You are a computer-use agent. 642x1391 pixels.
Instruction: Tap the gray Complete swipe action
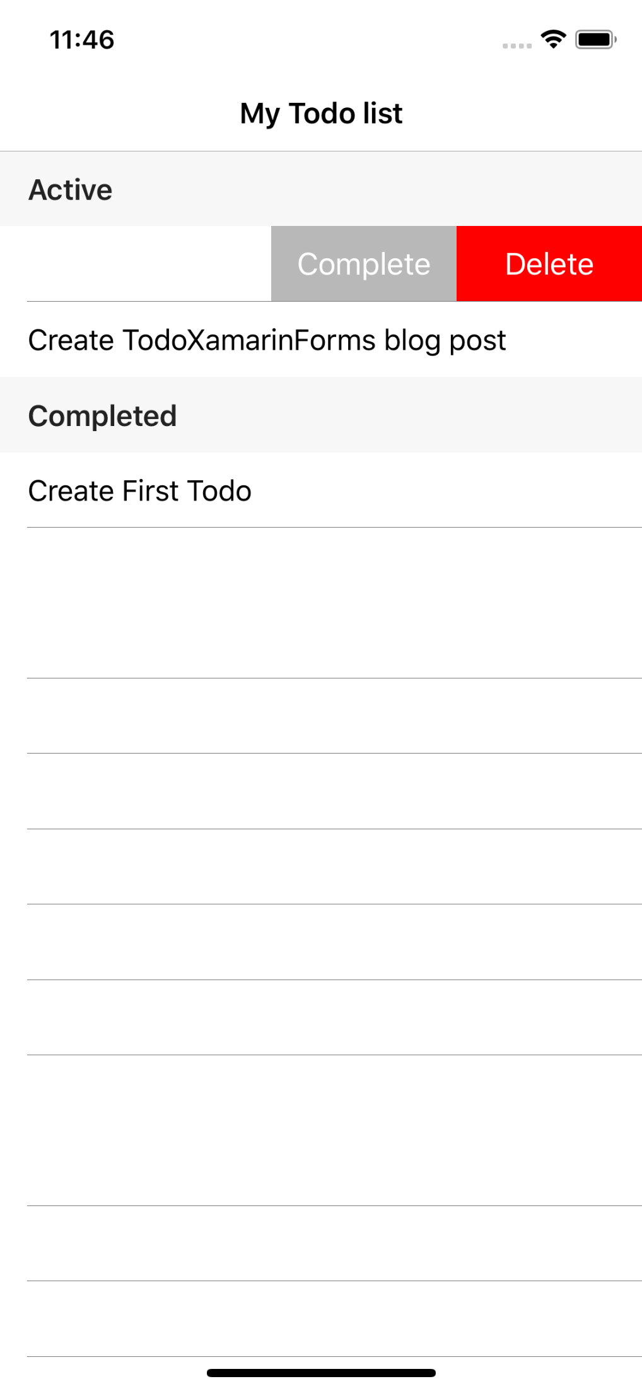tap(364, 264)
